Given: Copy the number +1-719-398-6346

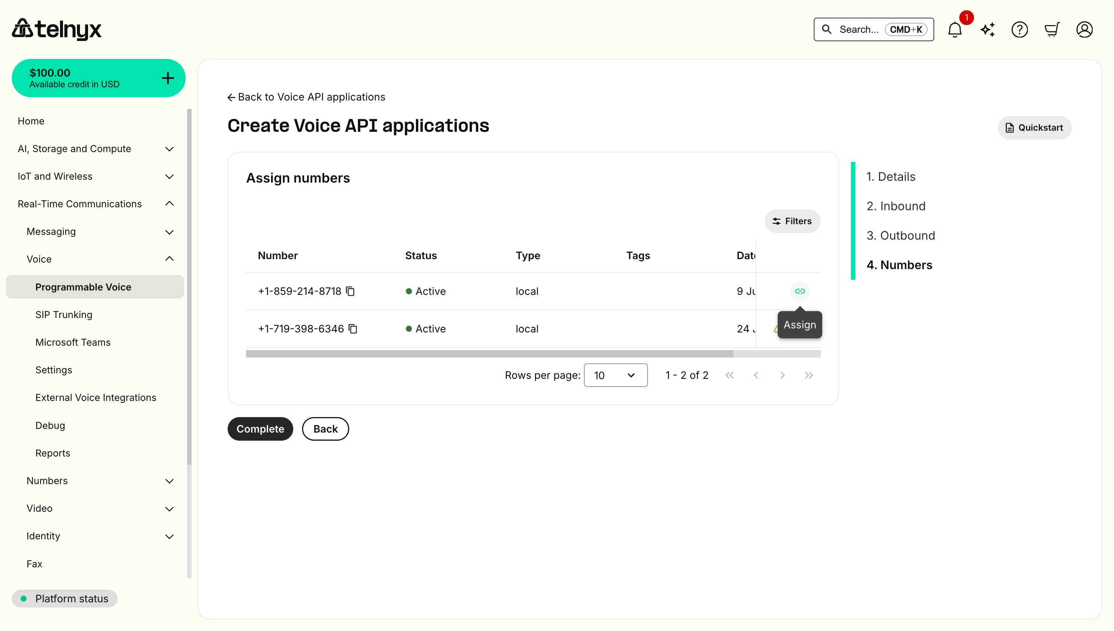Looking at the screenshot, I should tap(353, 328).
